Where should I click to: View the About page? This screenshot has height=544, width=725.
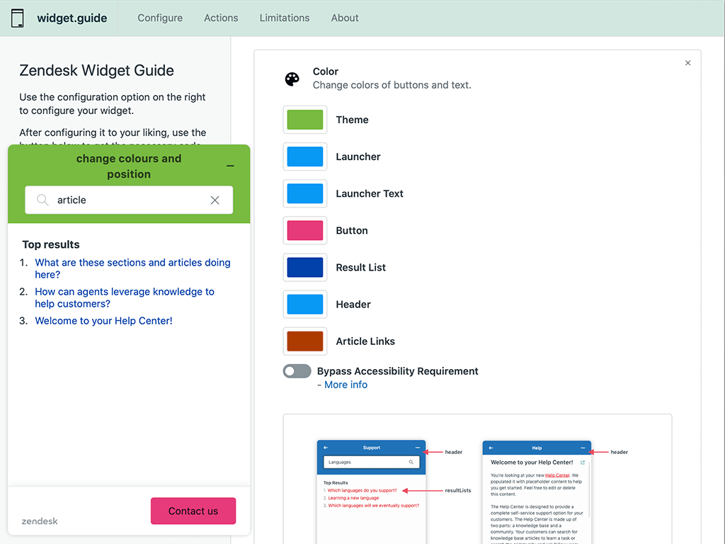point(345,18)
